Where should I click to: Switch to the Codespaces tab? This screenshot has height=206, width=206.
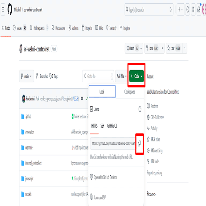point(130,92)
